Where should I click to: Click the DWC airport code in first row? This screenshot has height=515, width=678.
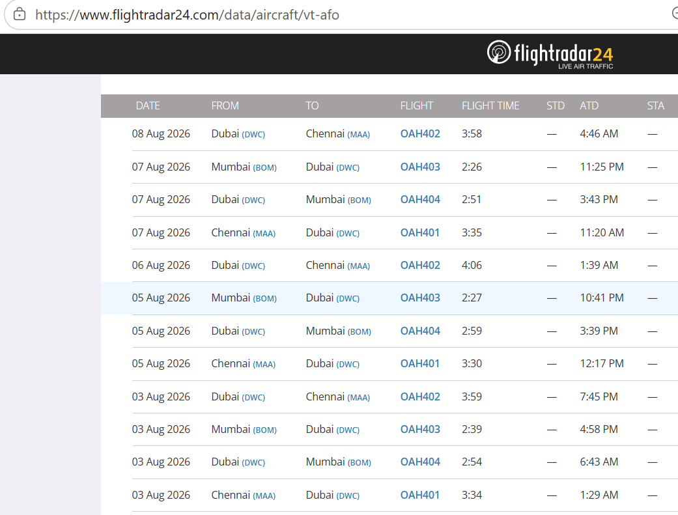253,135
